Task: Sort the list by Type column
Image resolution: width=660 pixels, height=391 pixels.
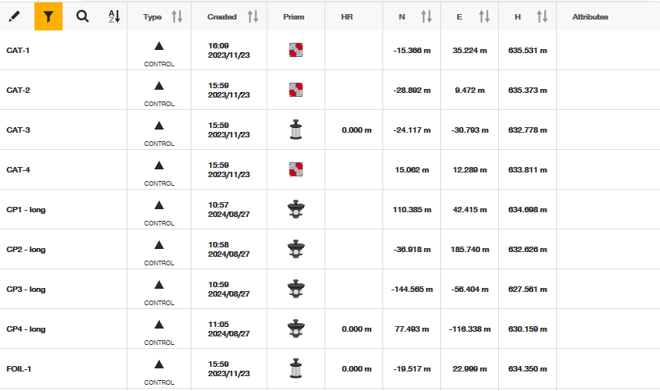Action: pyautogui.click(x=177, y=16)
